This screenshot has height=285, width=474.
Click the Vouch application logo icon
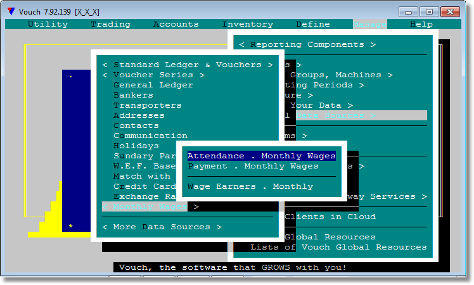[11, 11]
